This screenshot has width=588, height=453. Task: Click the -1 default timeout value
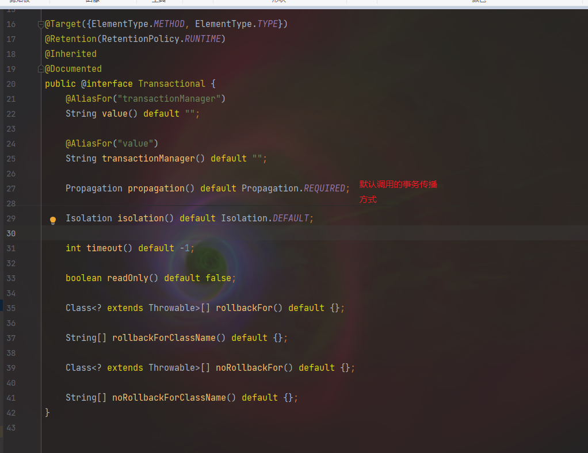point(185,248)
